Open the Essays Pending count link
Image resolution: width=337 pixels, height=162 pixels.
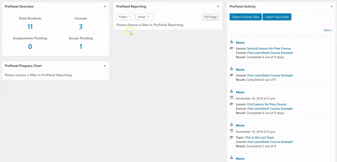coord(81,46)
